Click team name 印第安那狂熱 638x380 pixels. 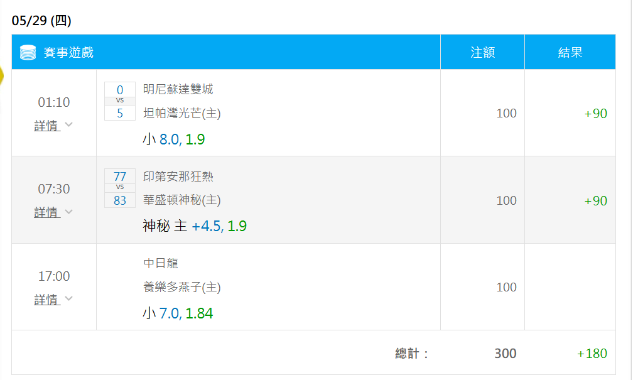pyautogui.click(x=178, y=176)
